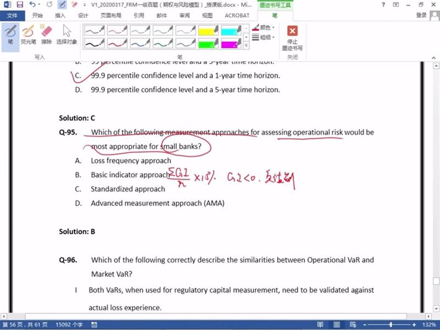Click the vertical scrollbar up arrow
The image size is (440, 330).
(436, 66)
